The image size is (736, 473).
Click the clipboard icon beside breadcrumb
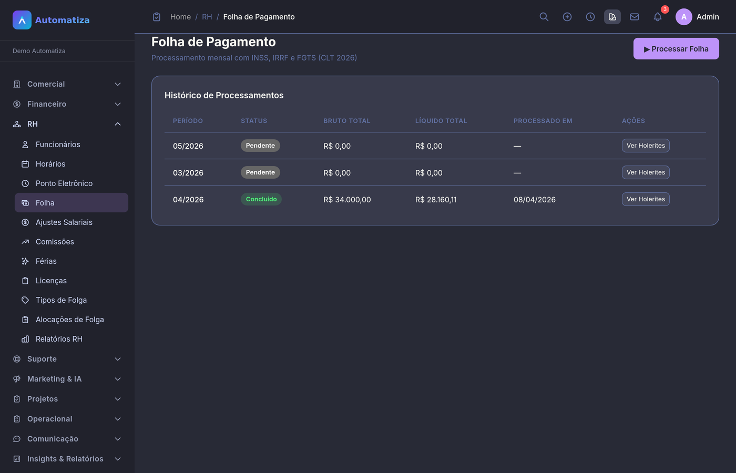point(157,17)
